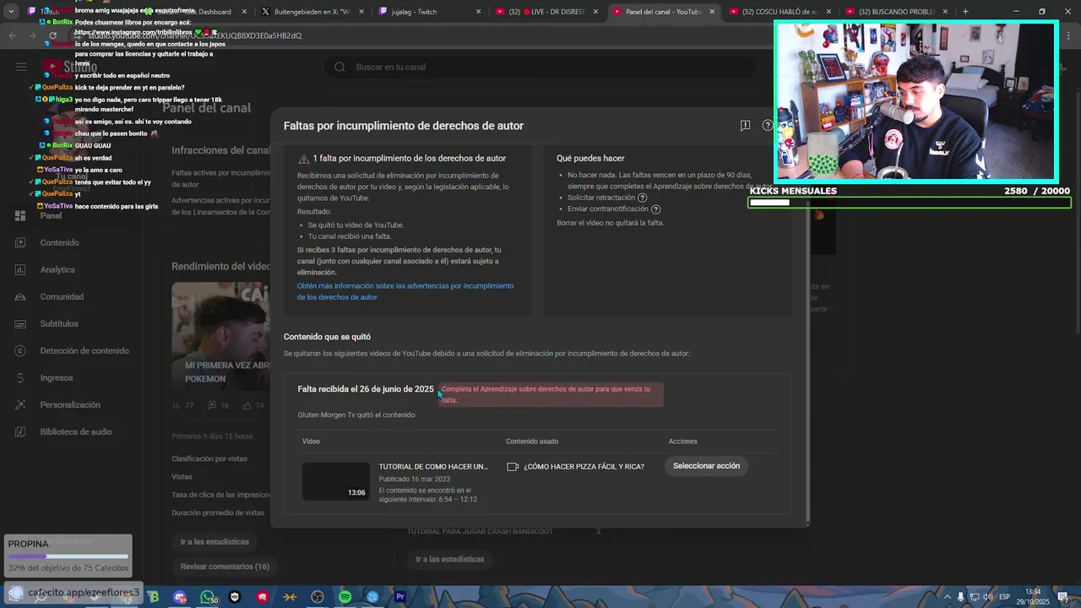This screenshot has width=1081, height=608.
Task: Open Spotify from the taskbar
Action: click(x=345, y=597)
